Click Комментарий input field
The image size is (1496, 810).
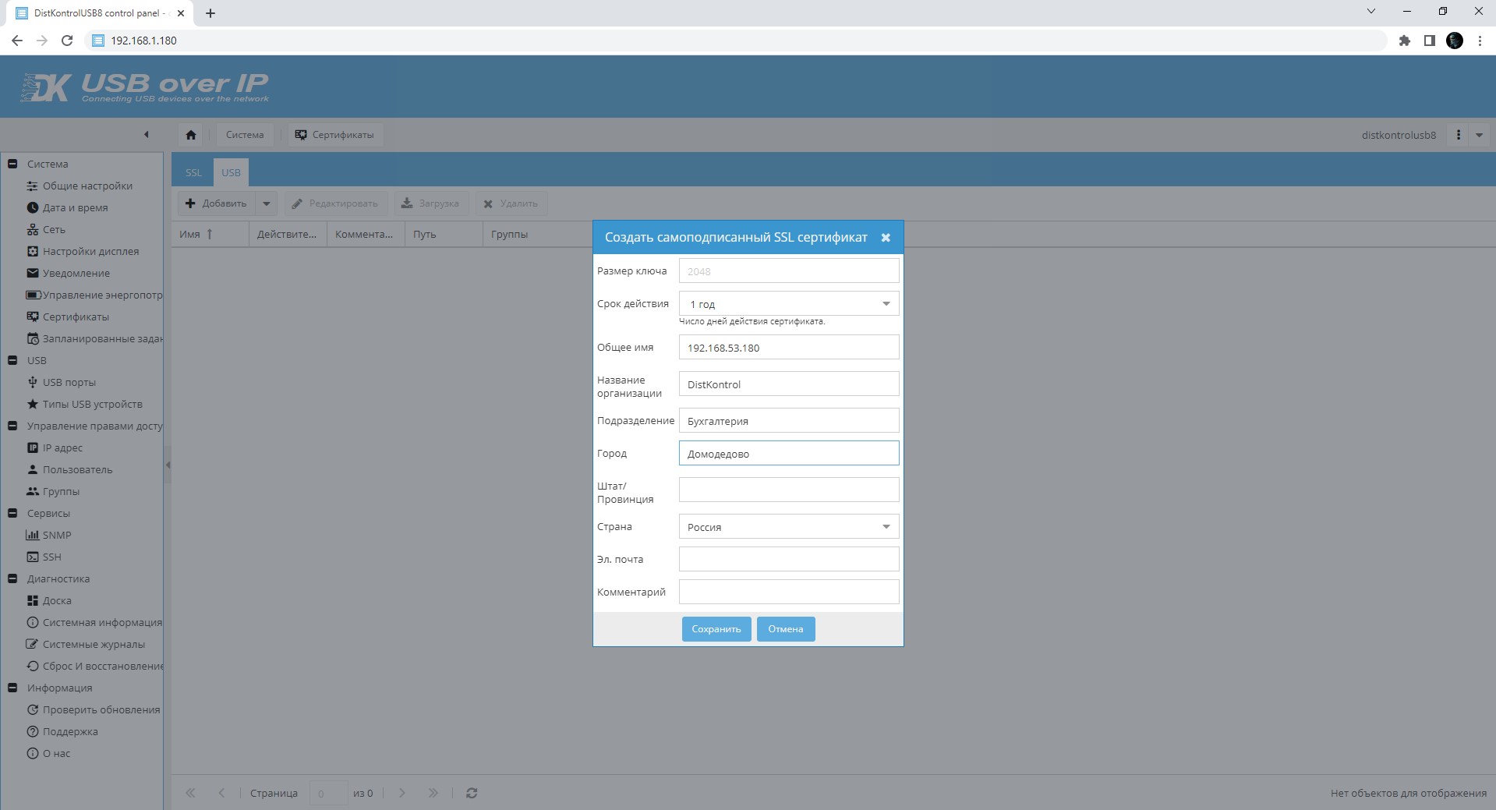(x=789, y=592)
